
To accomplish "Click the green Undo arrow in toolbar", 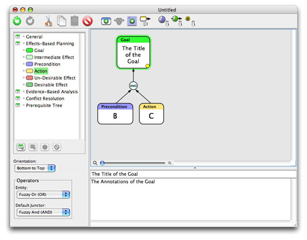I will click(x=17, y=21).
